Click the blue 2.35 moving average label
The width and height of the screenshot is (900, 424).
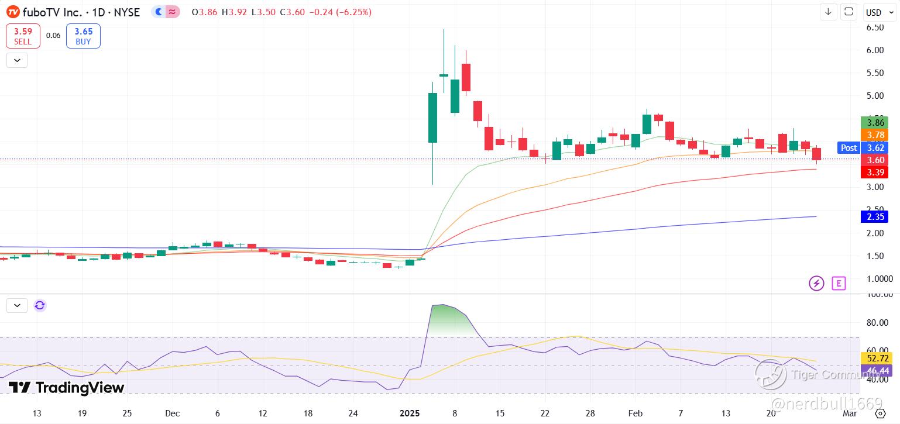point(874,217)
